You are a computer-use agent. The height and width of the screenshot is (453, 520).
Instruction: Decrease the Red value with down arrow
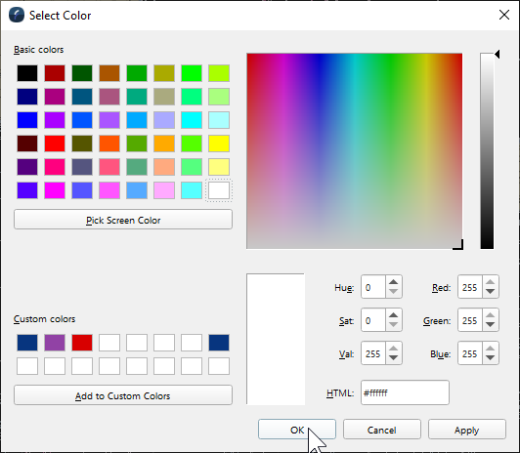(490, 292)
